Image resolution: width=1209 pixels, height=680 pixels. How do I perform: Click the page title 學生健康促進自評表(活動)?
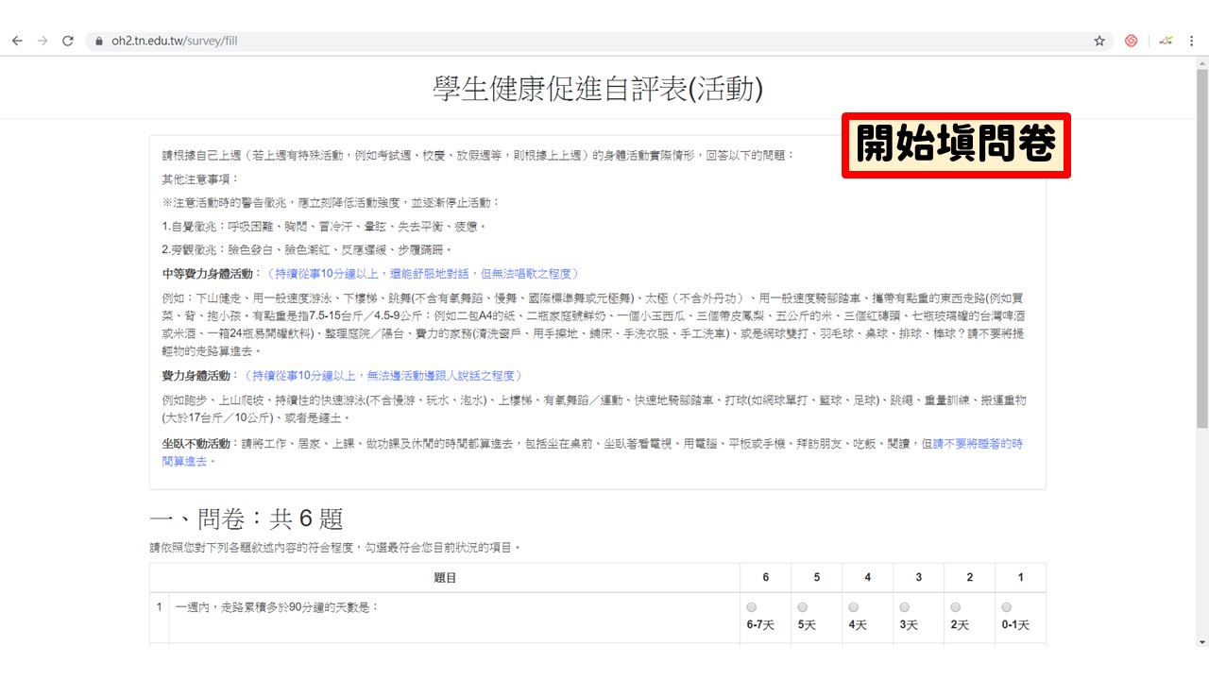pos(597,89)
